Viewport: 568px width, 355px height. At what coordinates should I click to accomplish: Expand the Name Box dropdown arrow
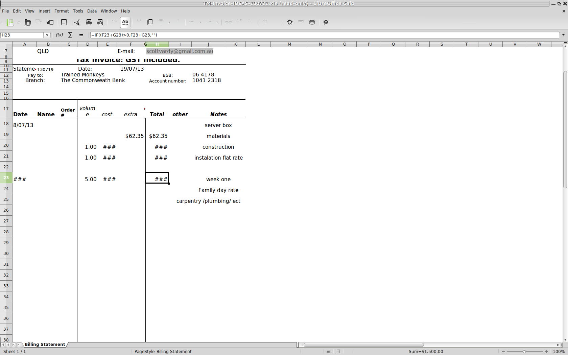click(x=47, y=35)
